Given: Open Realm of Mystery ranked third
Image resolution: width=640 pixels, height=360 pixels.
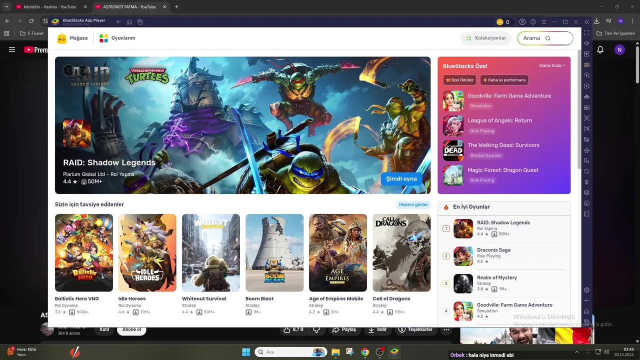Looking at the screenshot, I should 504,283.
